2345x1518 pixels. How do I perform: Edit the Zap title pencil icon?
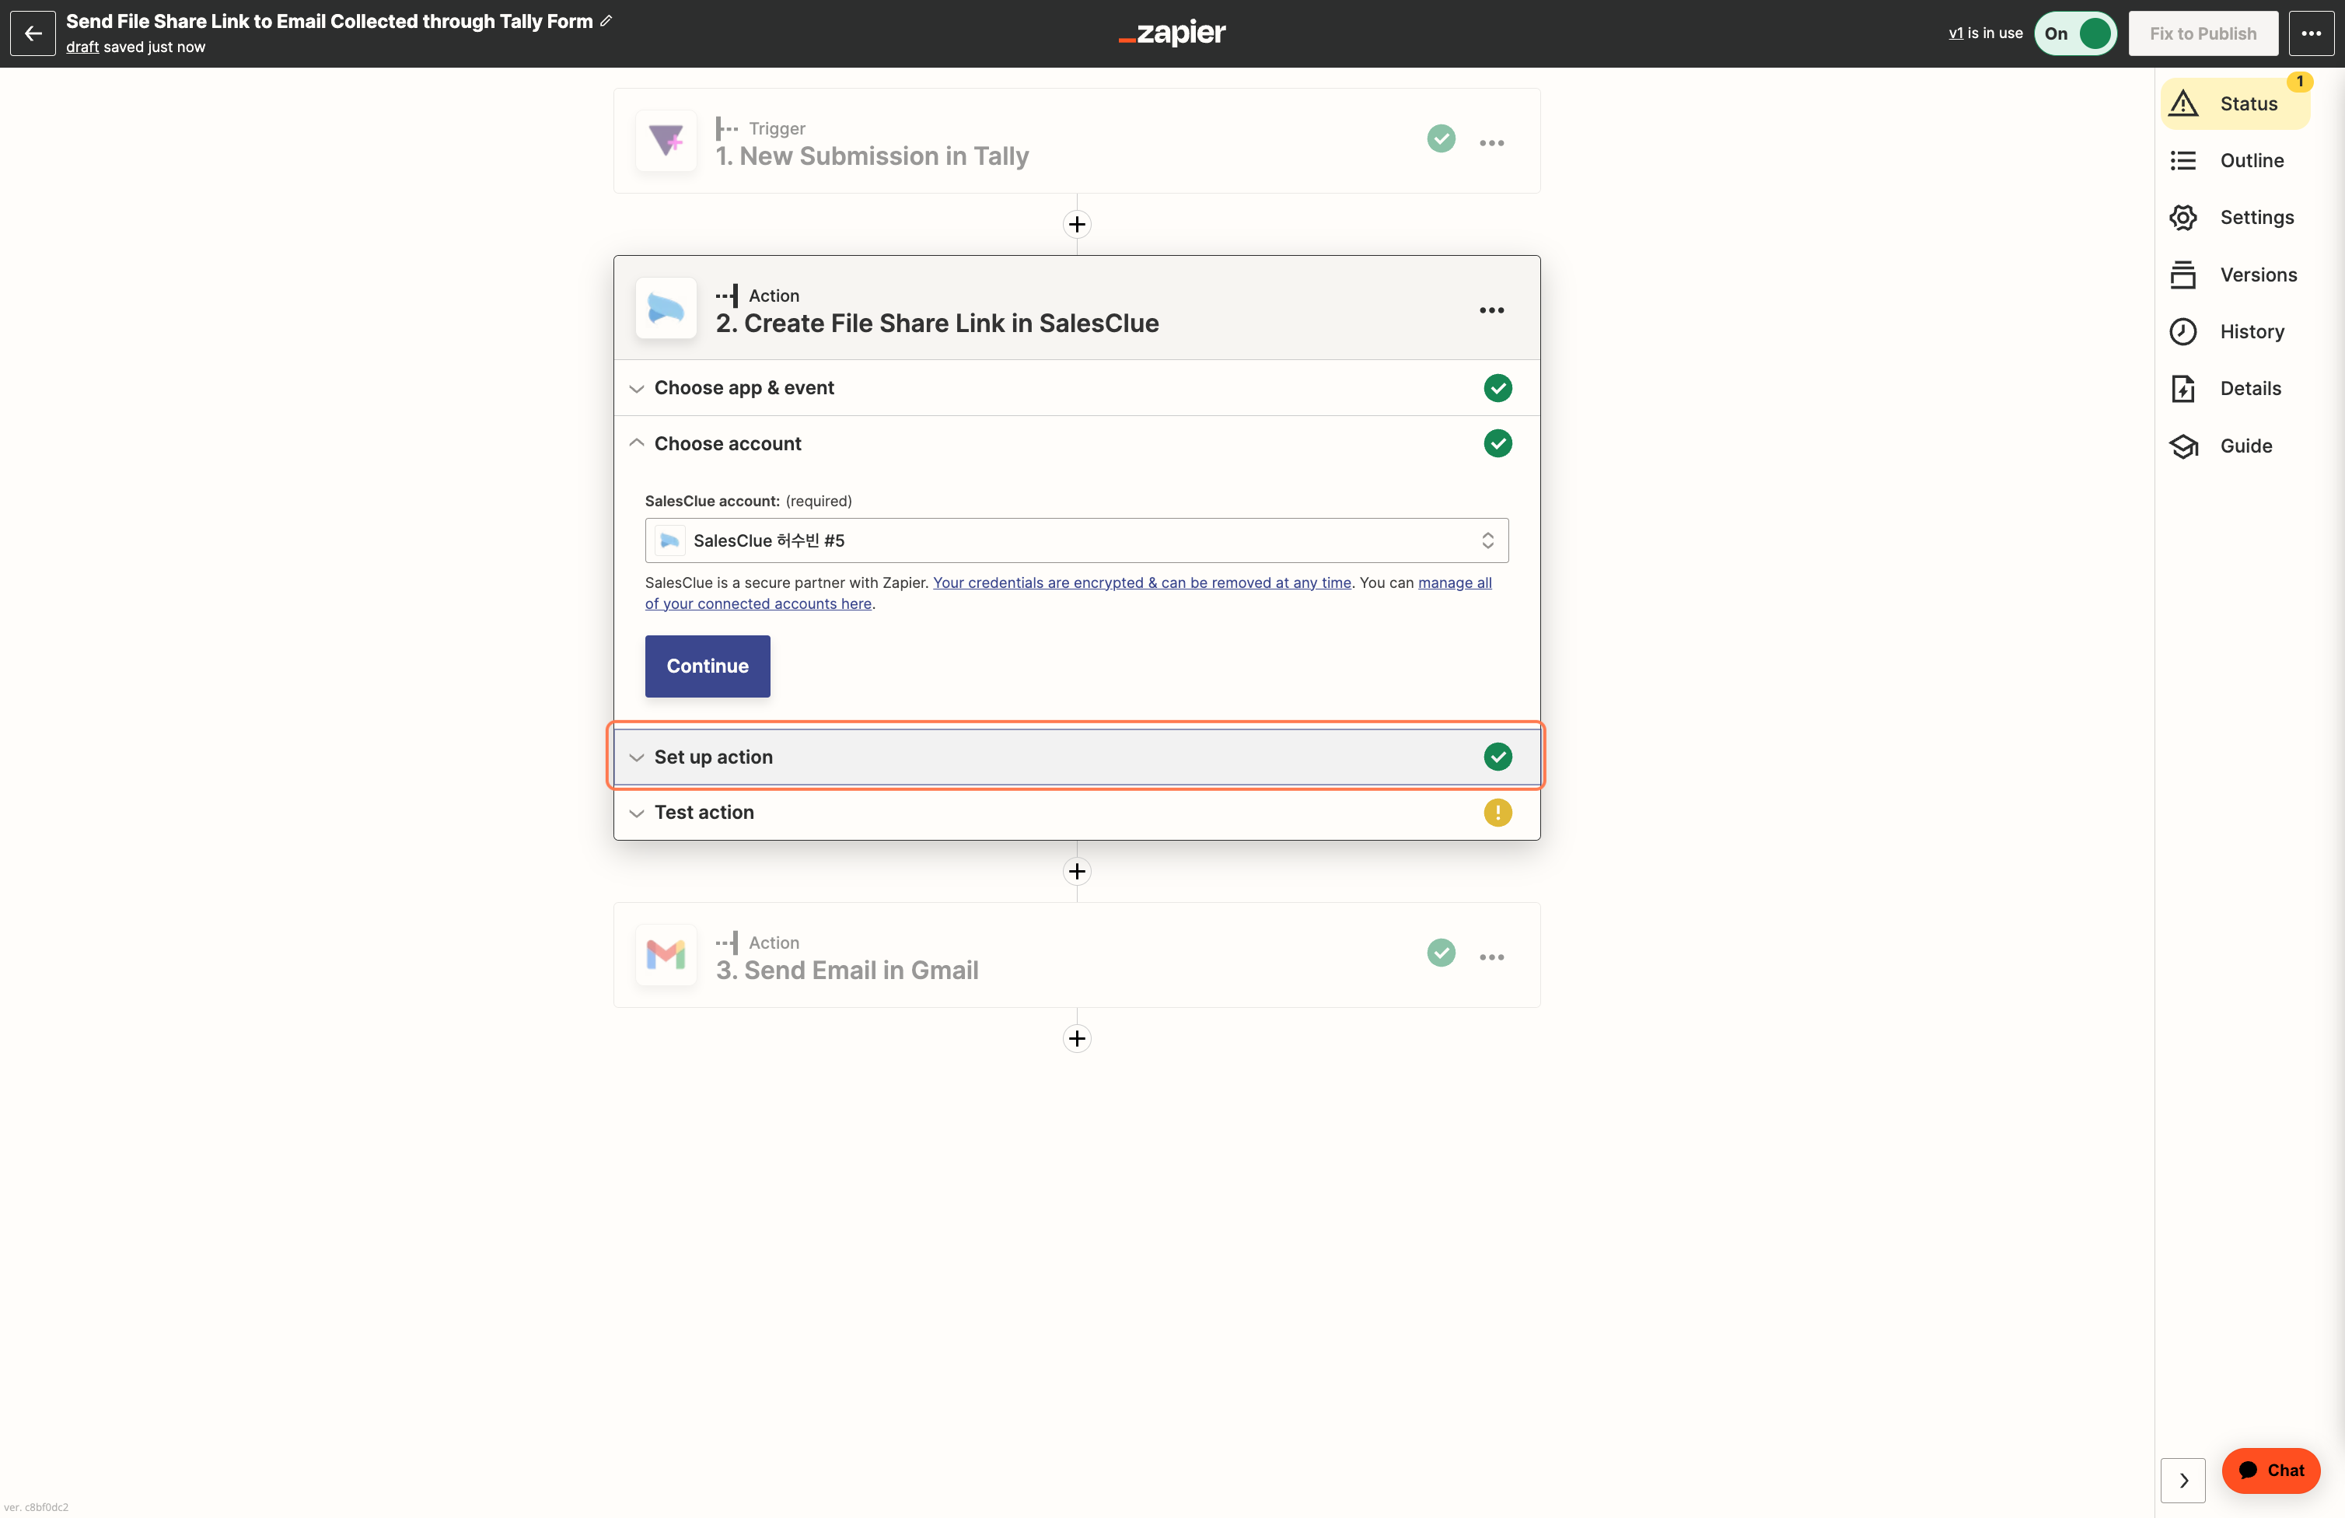pos(606,21)
